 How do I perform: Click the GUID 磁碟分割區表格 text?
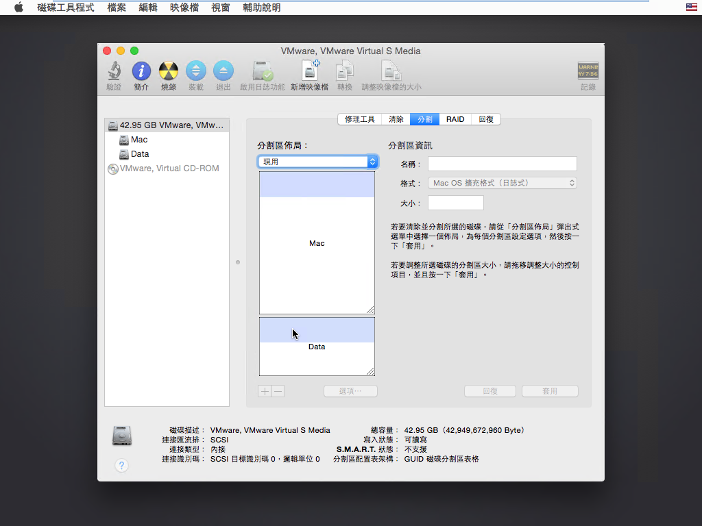[x=441, y=459]
